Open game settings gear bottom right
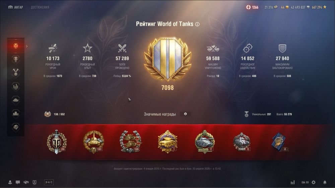Screen dimensions: 335x188 pyautogui.click(x=314, y=182)
